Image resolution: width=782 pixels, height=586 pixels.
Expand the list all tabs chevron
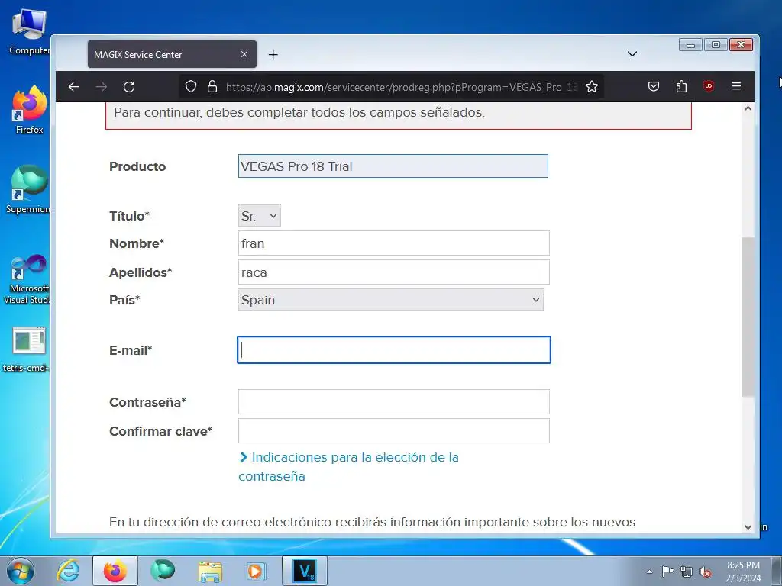point(632,54)
